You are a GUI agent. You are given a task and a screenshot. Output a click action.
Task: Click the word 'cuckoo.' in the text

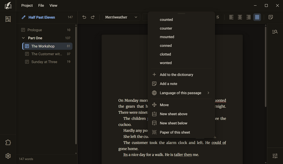[125, 125]
